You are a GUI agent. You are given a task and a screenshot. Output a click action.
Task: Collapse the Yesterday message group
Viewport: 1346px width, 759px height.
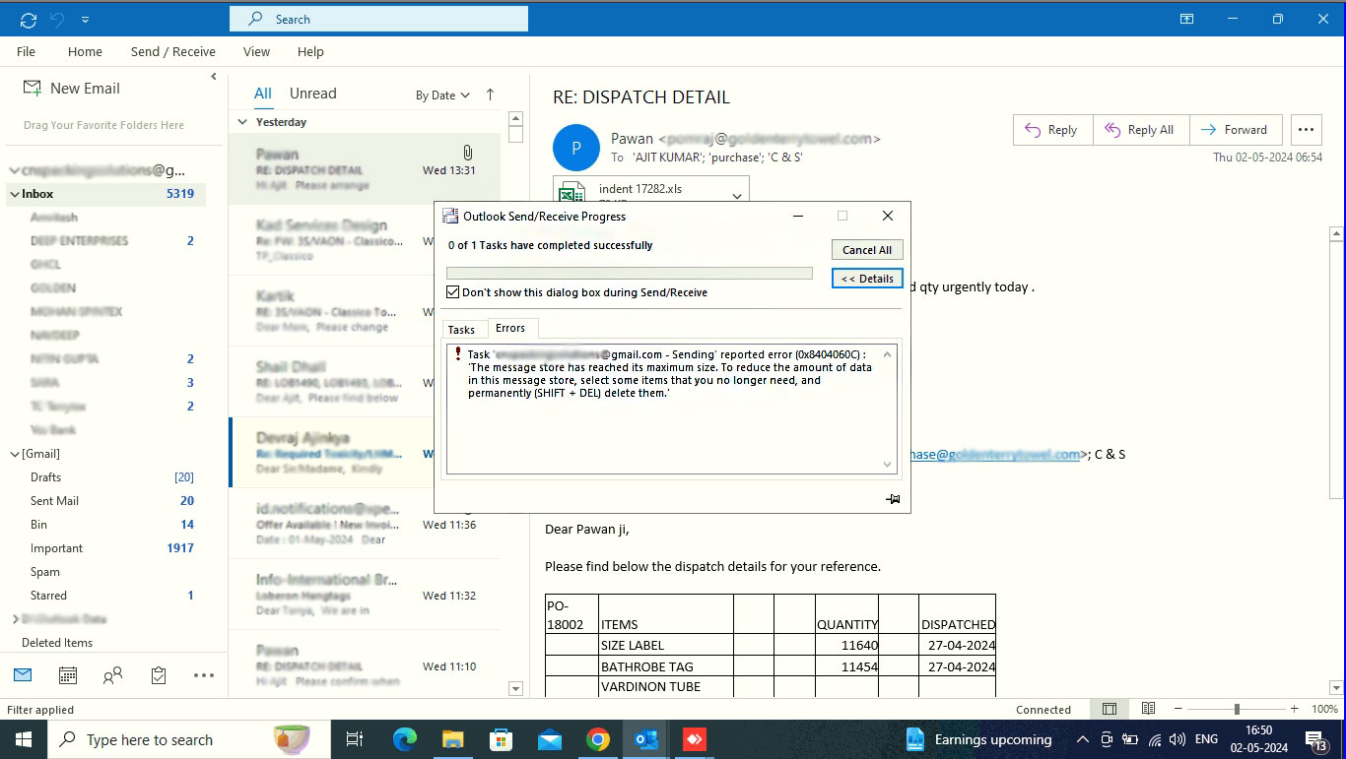coord(242,121)
